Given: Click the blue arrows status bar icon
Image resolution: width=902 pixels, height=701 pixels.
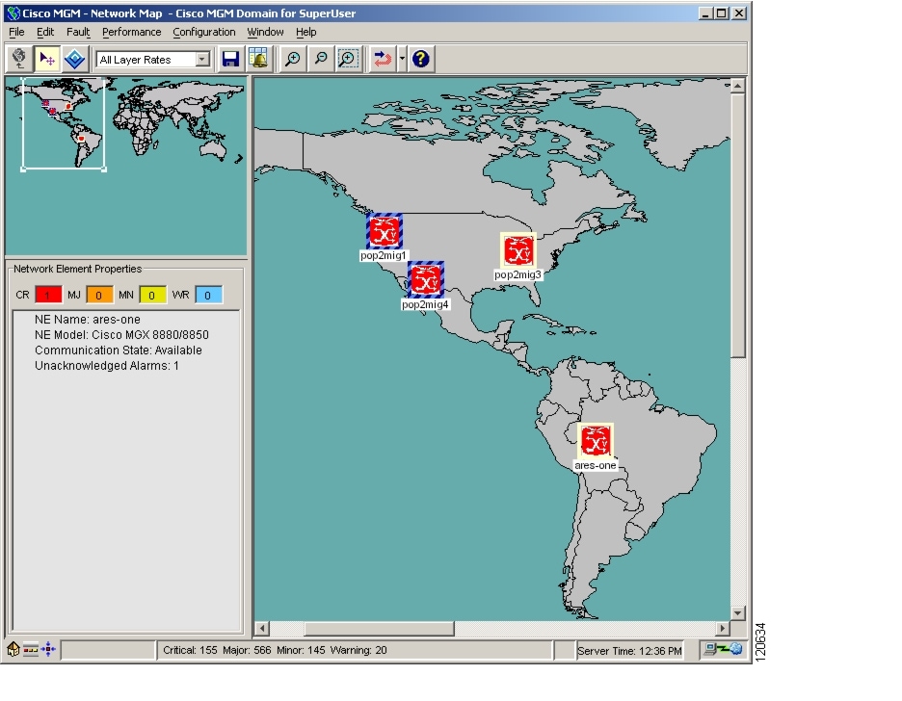Looking at the screenshot, I should pos(48,650).
